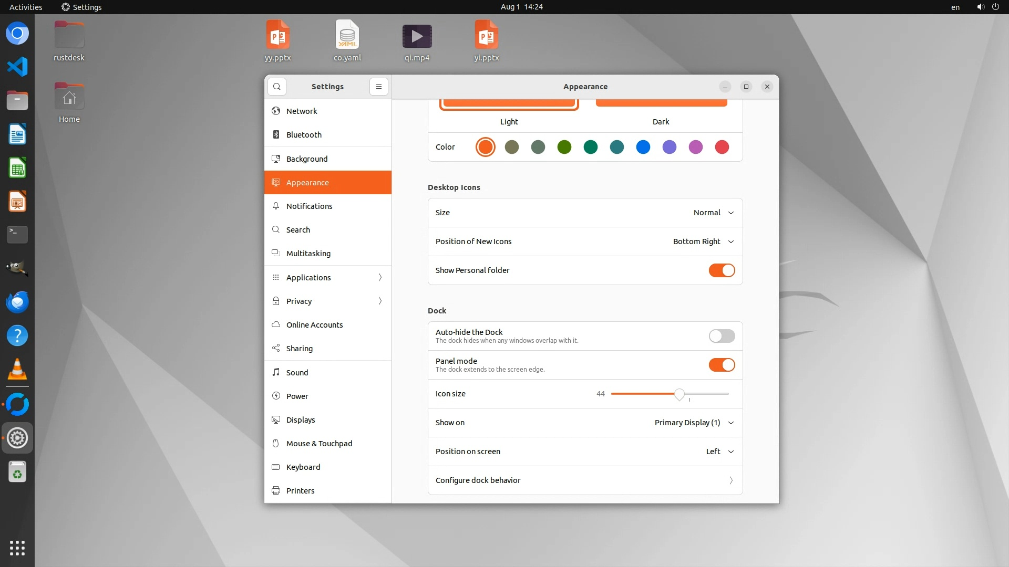Click Activities in the top bar
The height and width of the screenshot is (567, 1009).
point(26,7)
